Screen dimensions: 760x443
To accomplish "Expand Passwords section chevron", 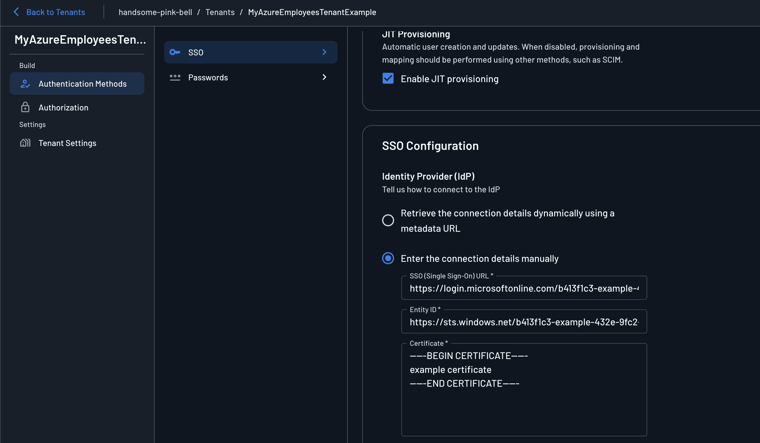I will coord(324,77).
